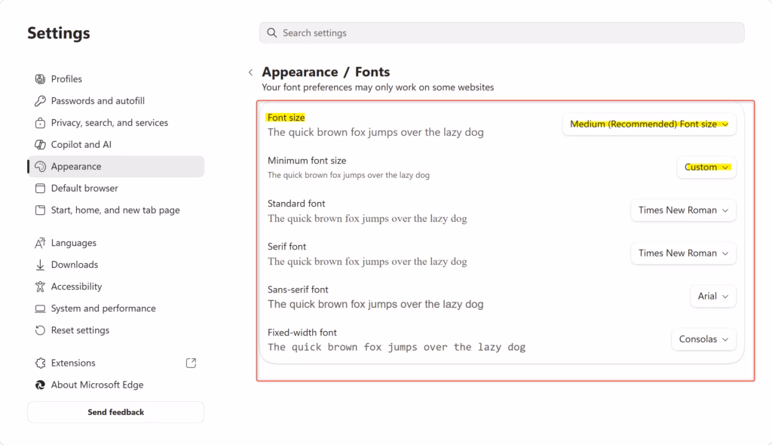Click the Profiles icon in sidebar
This screenshot has height=445, width=772.
(40, 79)
